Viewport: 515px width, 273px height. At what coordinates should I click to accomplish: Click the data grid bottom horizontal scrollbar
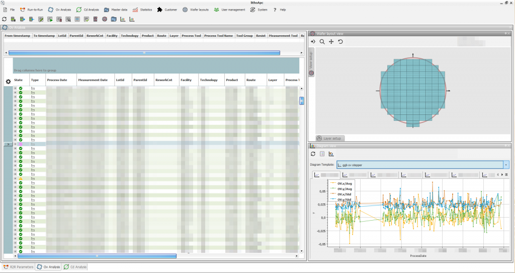point(97,256)
